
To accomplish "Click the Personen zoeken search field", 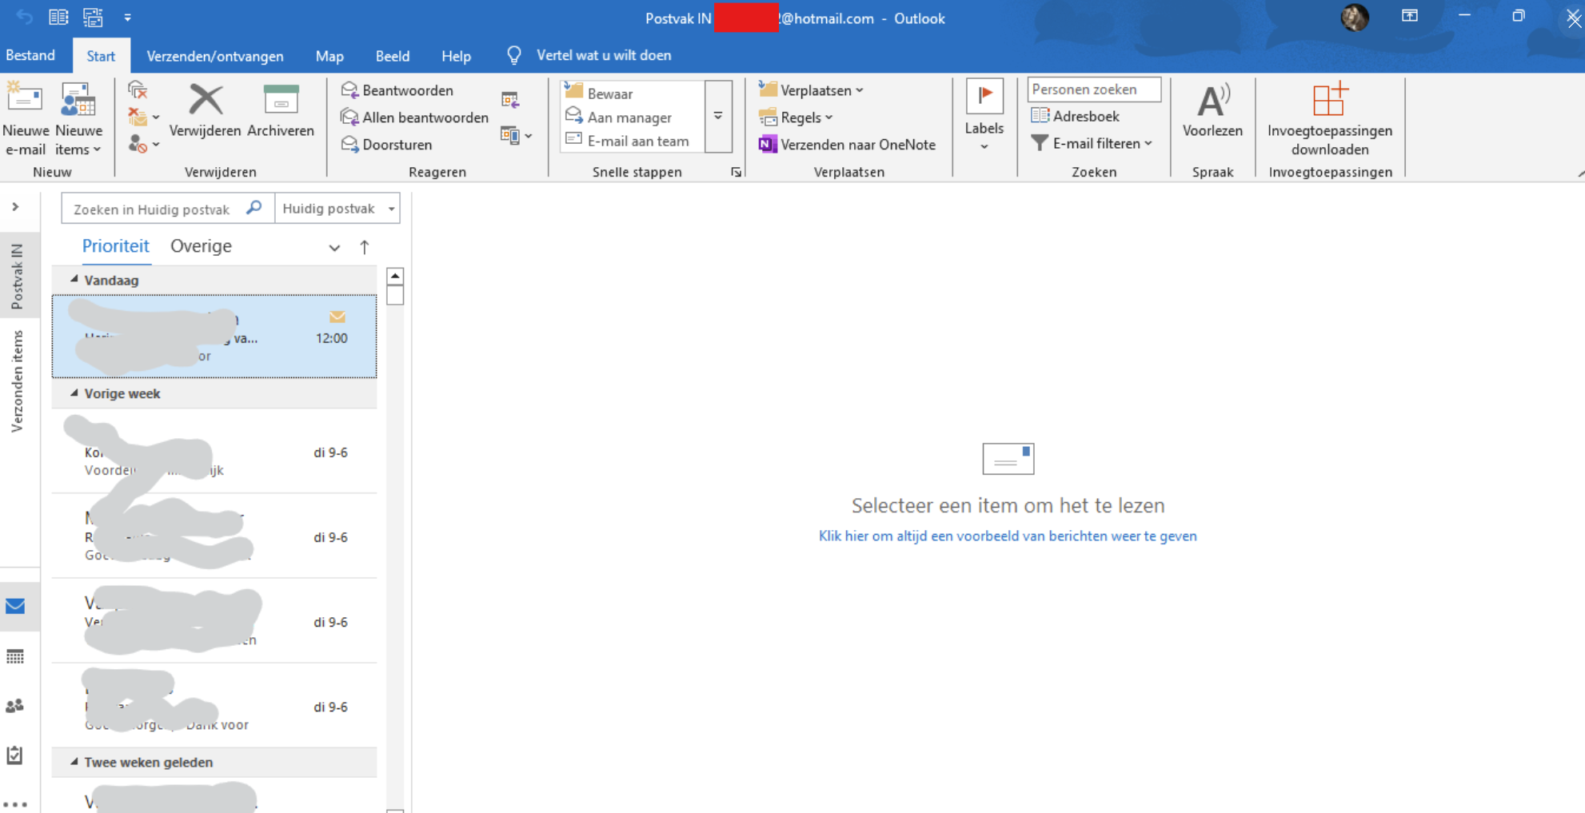I will [1094, 90].
